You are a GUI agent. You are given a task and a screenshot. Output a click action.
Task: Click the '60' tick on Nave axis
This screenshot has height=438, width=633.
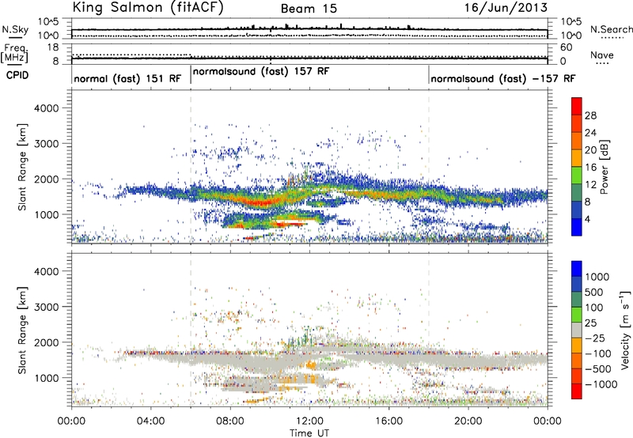tap(567, 47)
